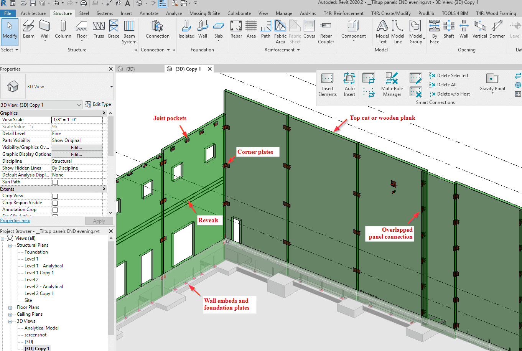The image size is (522, 351).
Task: Select the Cover tool
Action: 309,30
